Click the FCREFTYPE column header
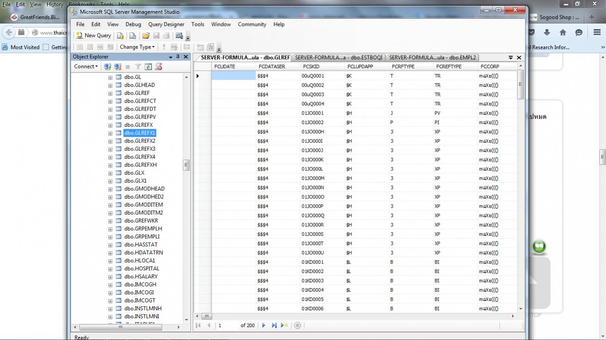This screenshot has width=606, height=340. 456,66
